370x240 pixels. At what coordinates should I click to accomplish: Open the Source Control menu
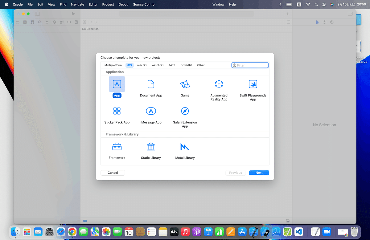click(x=144, y=4)
